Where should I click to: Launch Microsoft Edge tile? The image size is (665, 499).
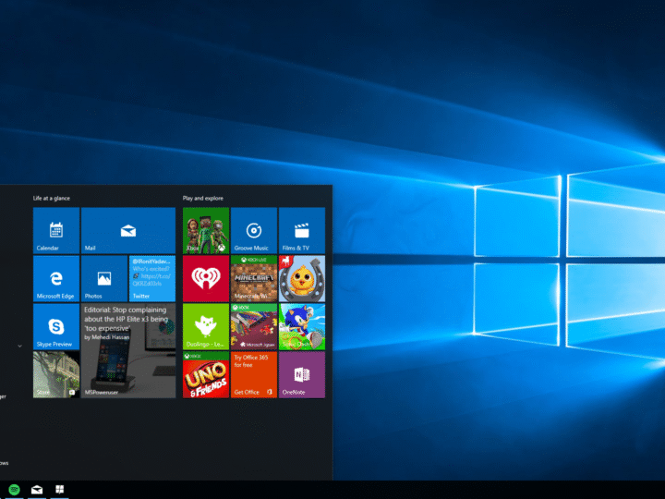coord(56,278)
